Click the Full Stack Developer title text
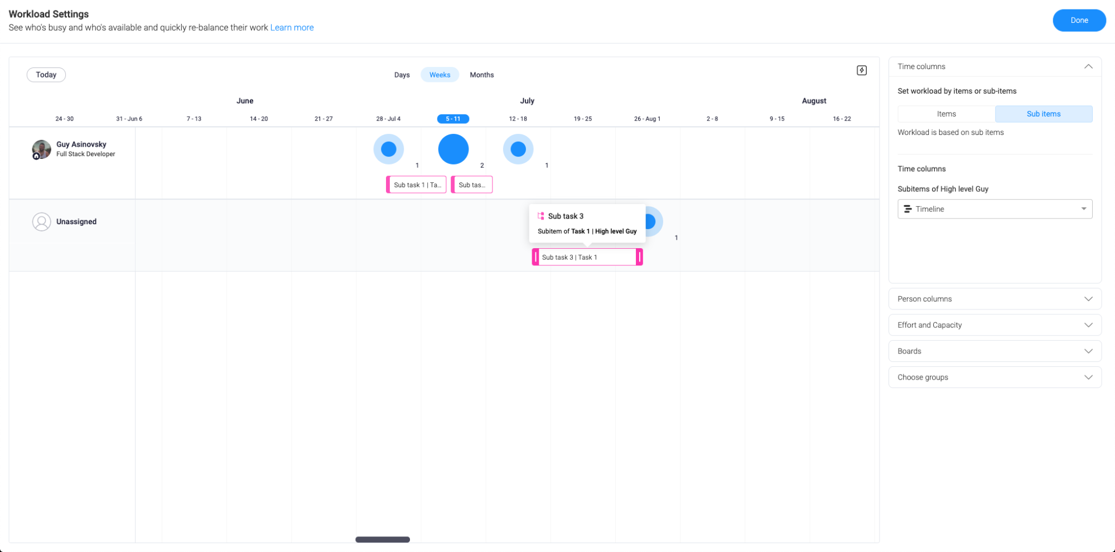The height and width of the screenshot is (552, 1115). (x=86, y=154)
